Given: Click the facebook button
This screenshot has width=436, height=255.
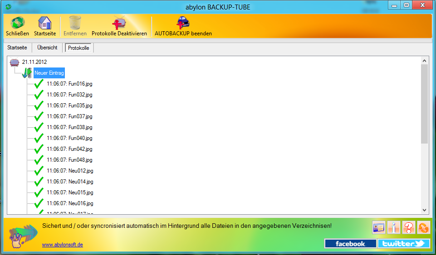Looking at the screenshot, I should (x=350, y=244).
